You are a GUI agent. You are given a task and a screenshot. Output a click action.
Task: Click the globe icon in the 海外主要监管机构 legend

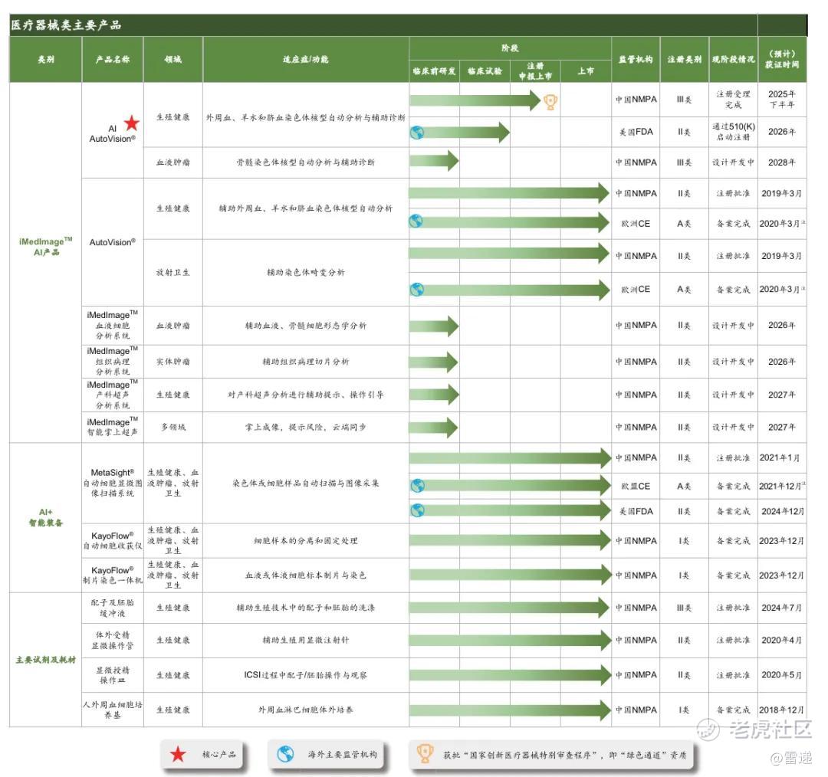[285, 755]
